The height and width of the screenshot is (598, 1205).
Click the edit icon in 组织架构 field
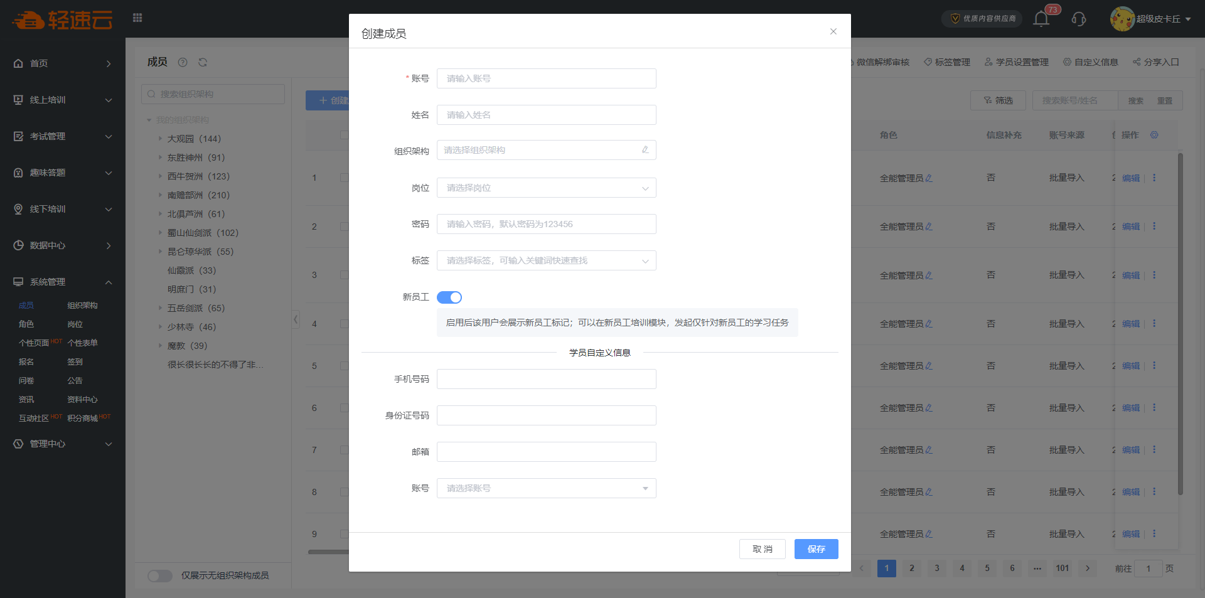click(645, 150)
